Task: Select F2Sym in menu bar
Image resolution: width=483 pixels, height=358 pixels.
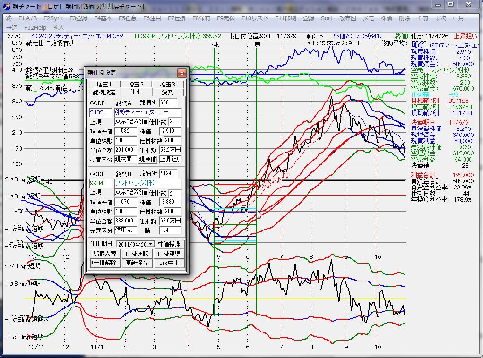Action: (x=53, y=18)
